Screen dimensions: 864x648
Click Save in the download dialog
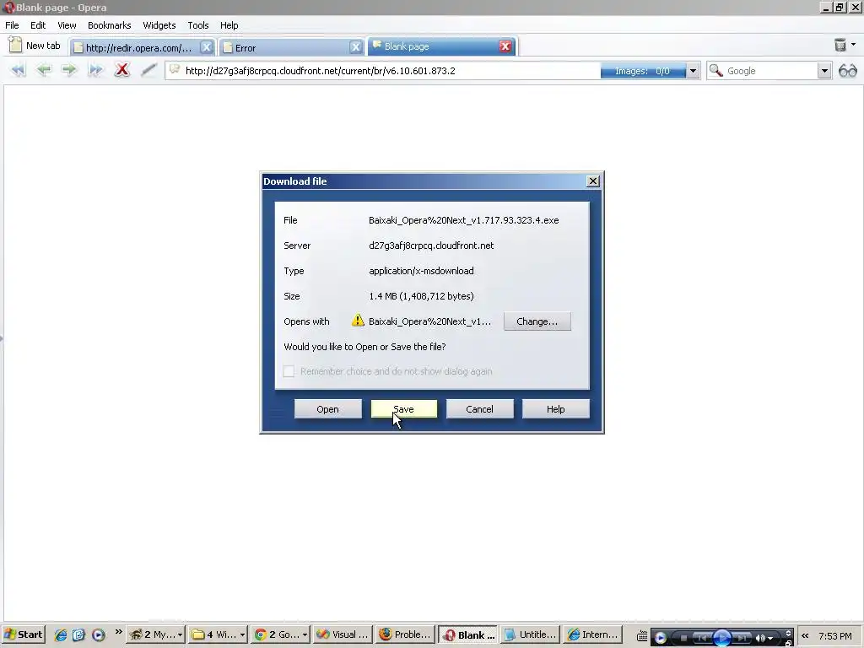404,409
